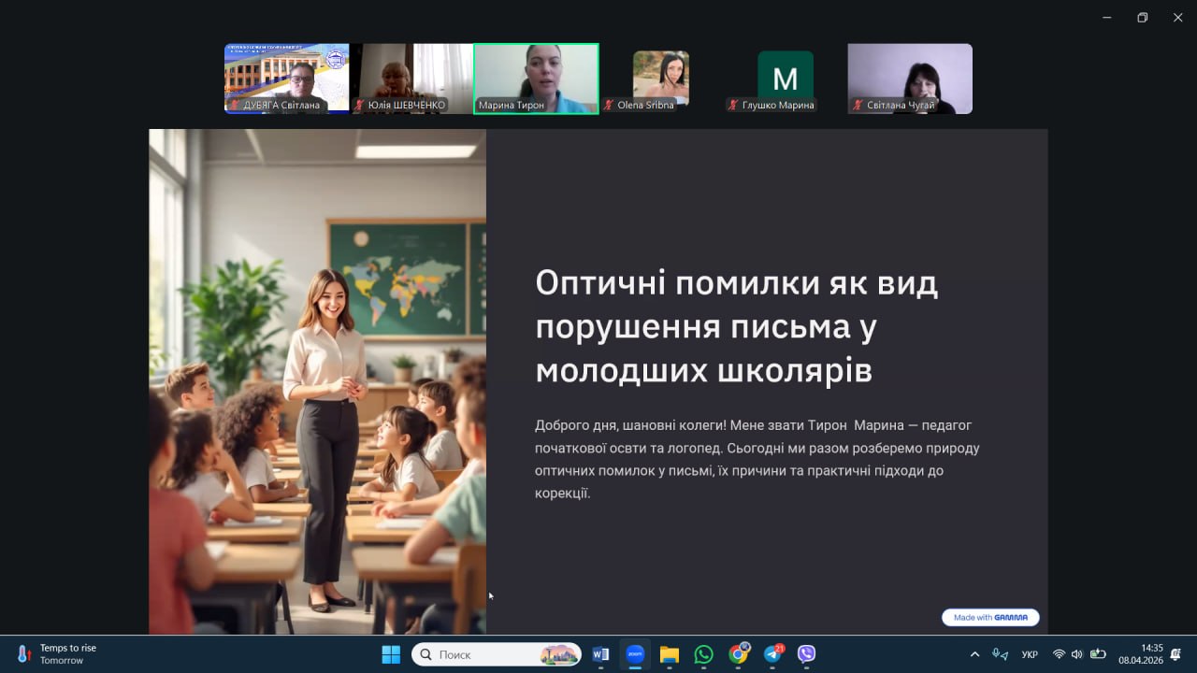Switch to Google Chrome in the taskbar
1197x673 pixels.
(x=738, y=654)
